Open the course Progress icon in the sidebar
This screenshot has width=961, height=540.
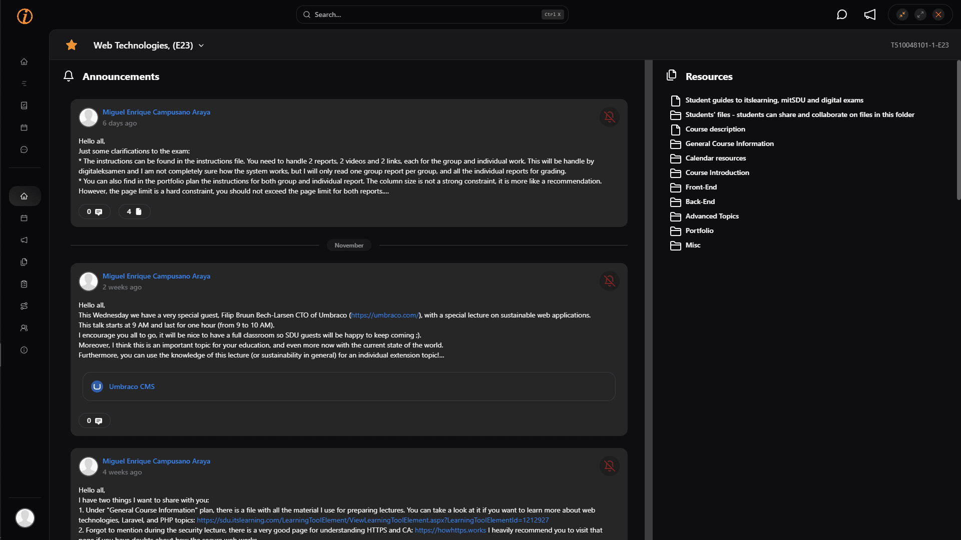(x=24, y=306)
